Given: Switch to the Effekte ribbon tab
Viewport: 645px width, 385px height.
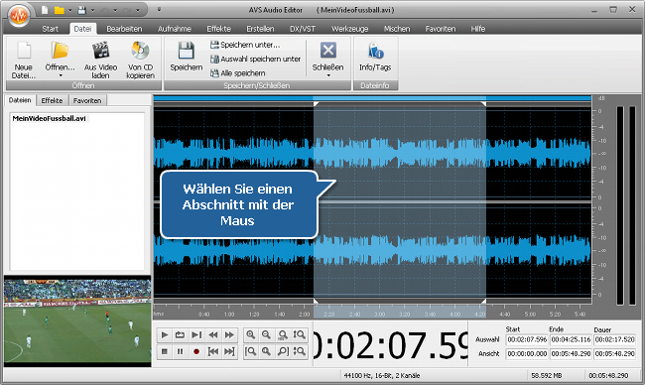Looking at the screenshot, I should click(x=219, y=29).
